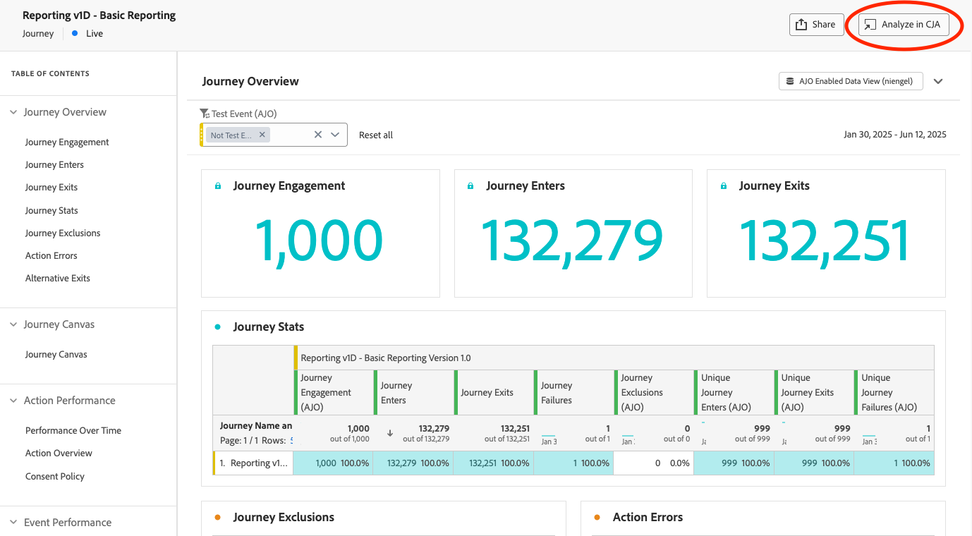Open the AJO Enabled Data View selector dropdown

point(938,80)
